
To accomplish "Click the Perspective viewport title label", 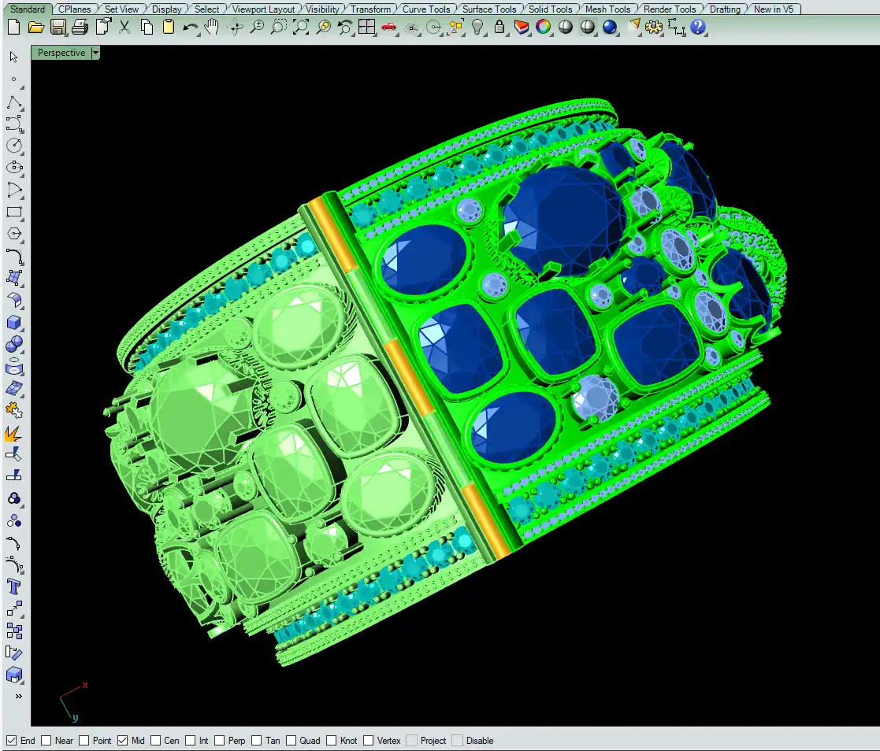I will [x=61, y=53].
